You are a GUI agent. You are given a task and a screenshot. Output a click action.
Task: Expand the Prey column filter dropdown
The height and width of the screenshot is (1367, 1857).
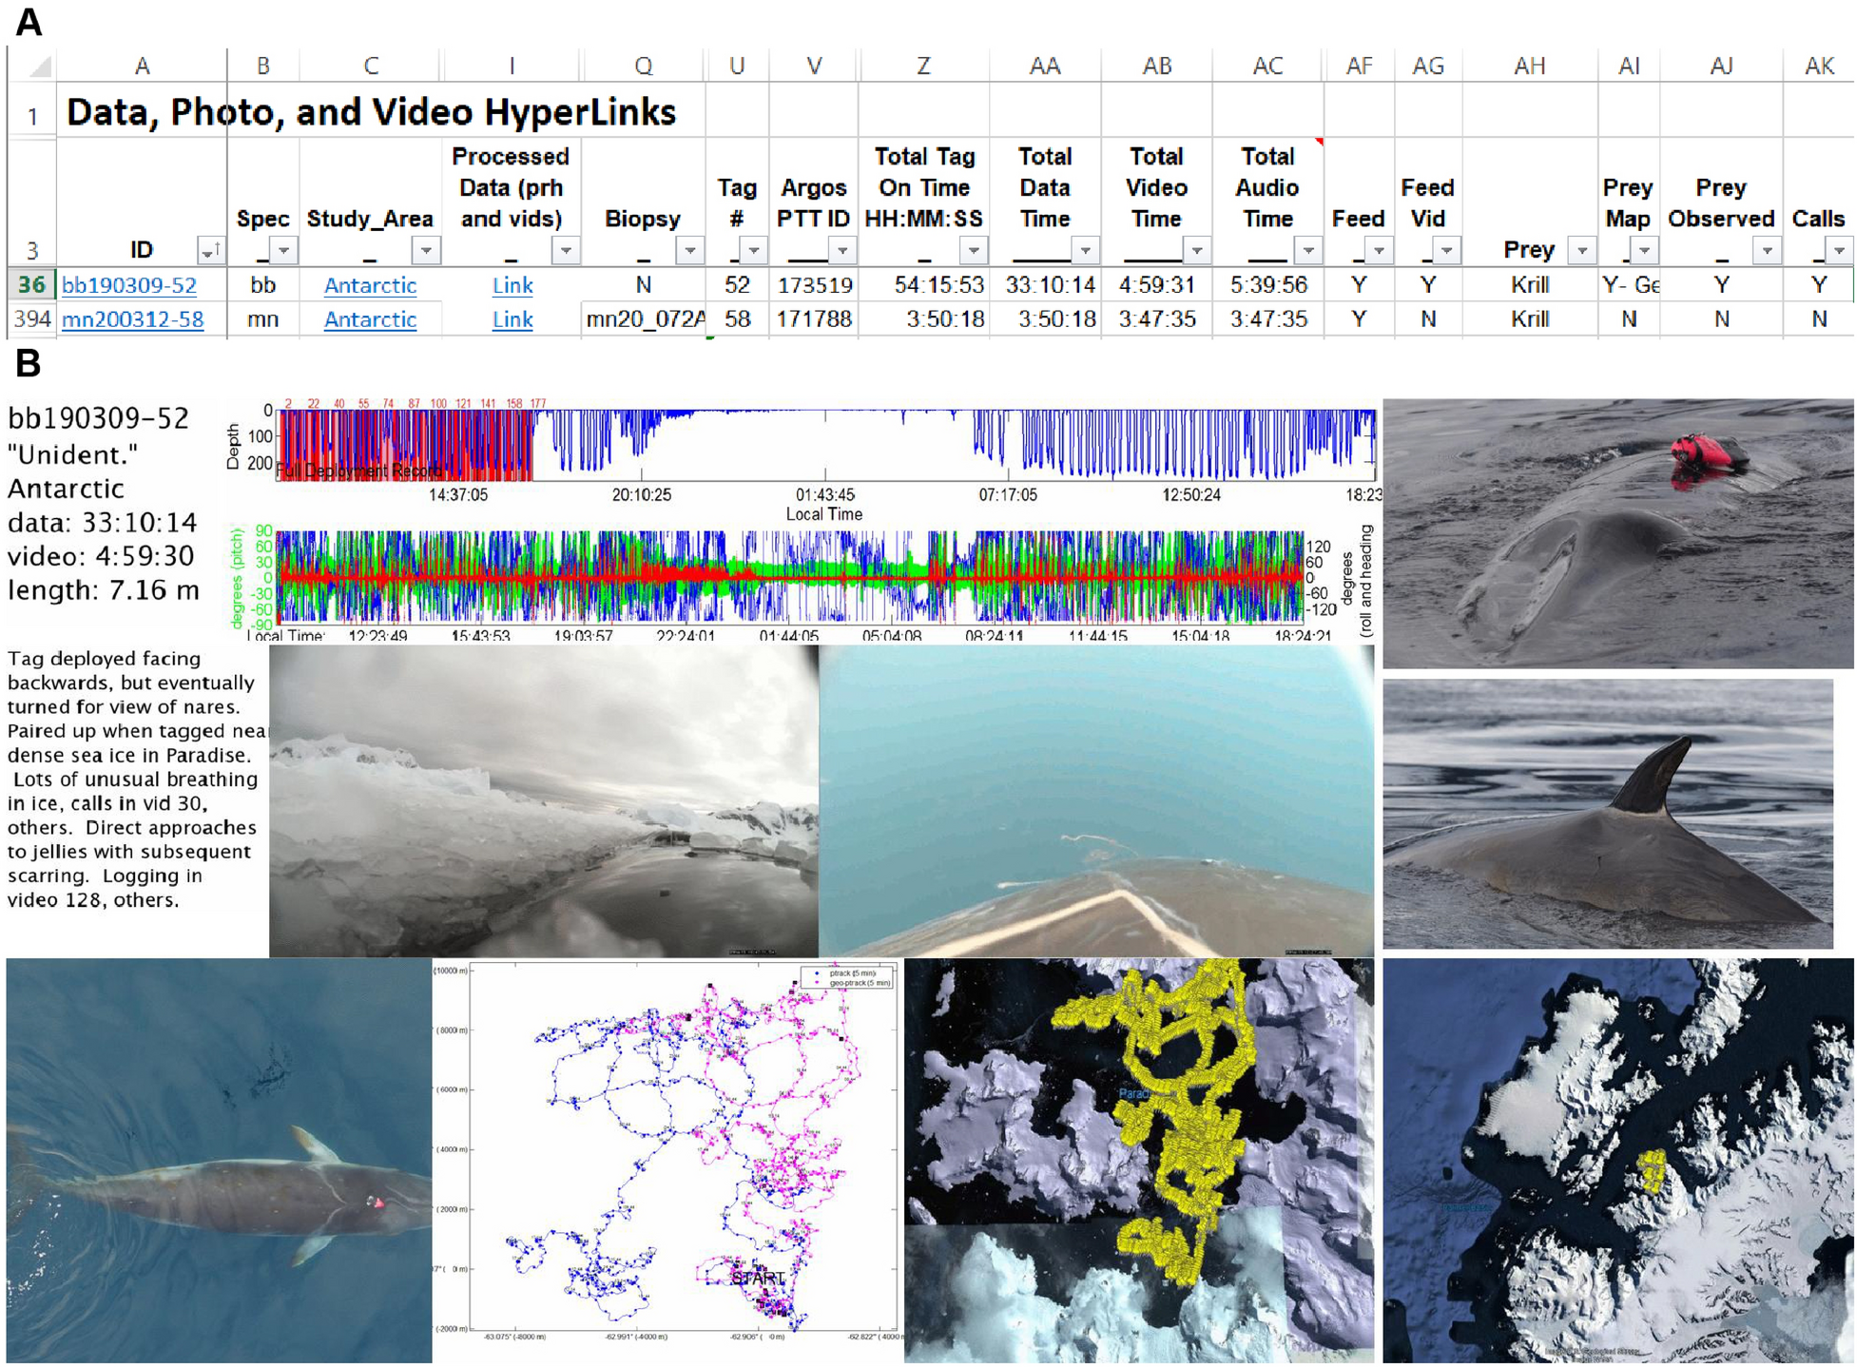click(x=1581, y=251)
